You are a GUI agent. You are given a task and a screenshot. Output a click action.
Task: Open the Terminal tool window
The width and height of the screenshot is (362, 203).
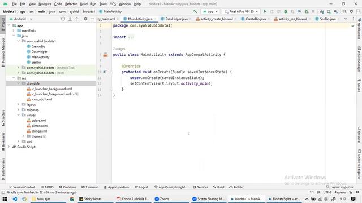click(x=89, y=187)
